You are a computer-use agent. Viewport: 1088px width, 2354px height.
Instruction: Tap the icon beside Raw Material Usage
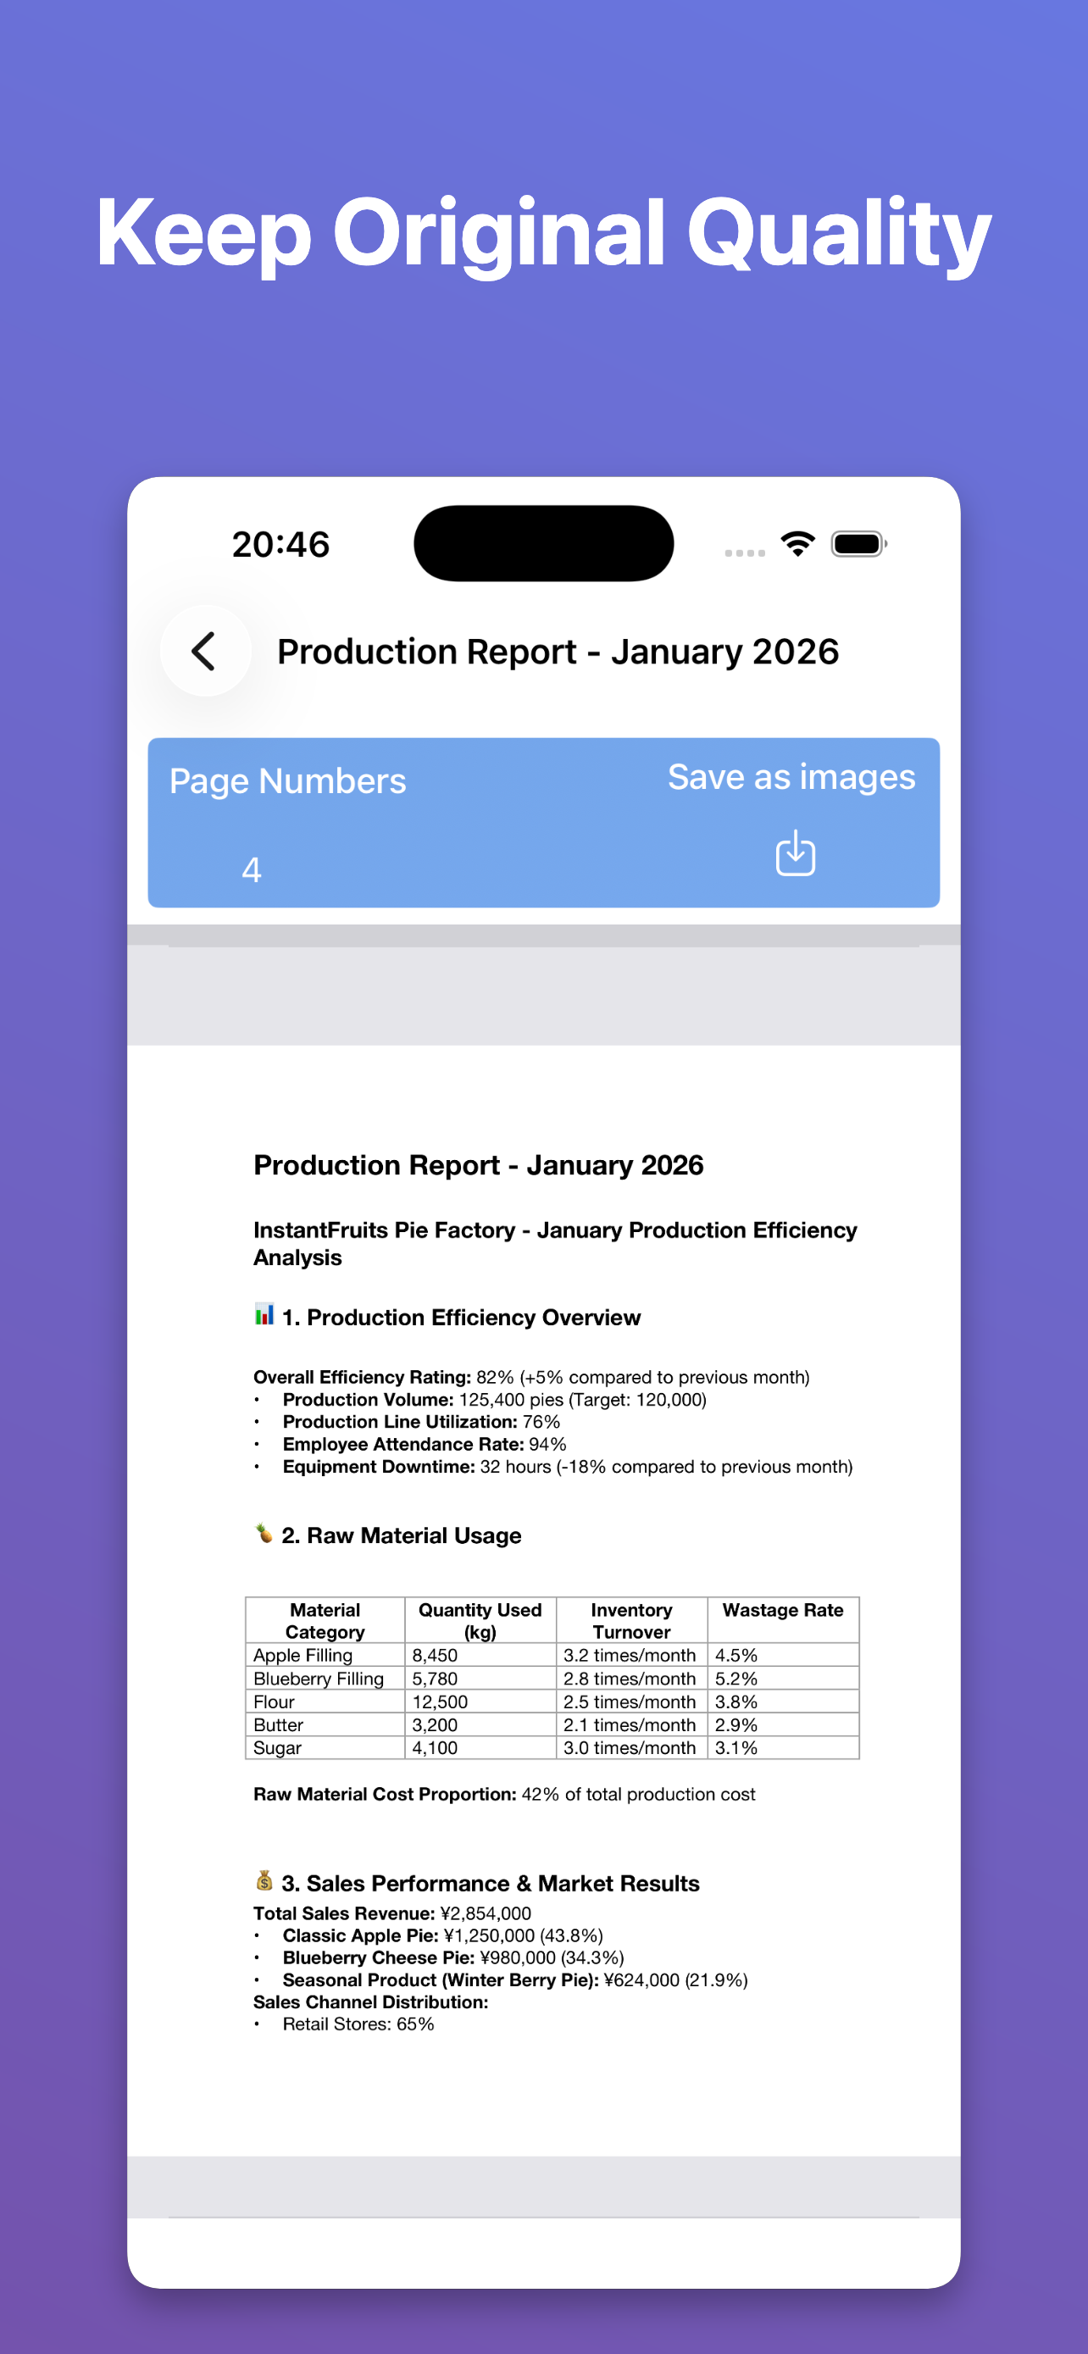[x=264, y=1534]
